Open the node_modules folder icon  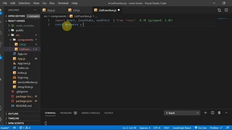13,26
